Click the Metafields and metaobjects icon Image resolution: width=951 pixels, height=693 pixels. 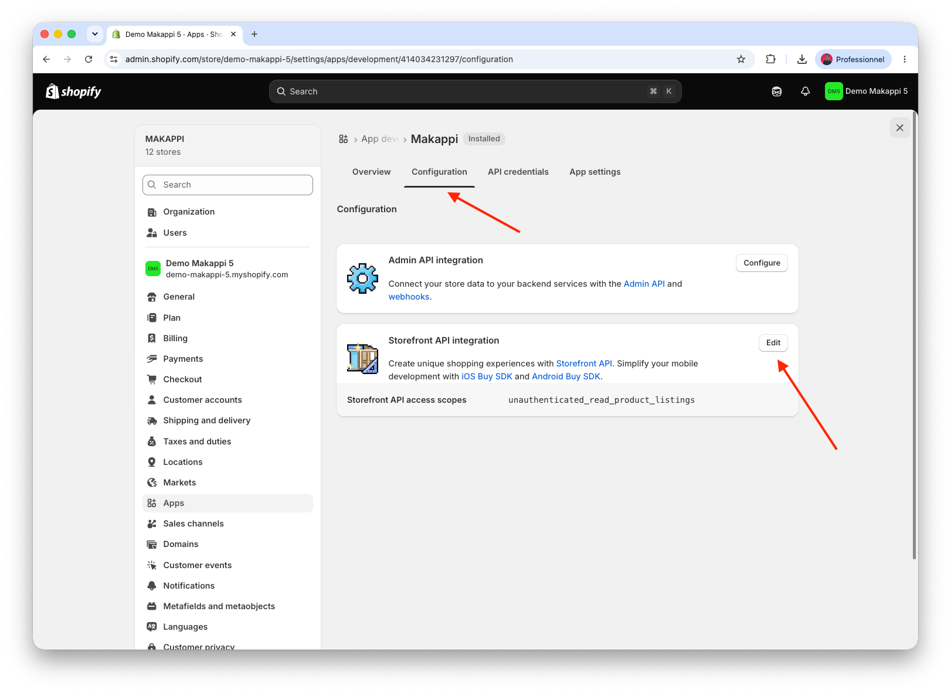point(152,606)
